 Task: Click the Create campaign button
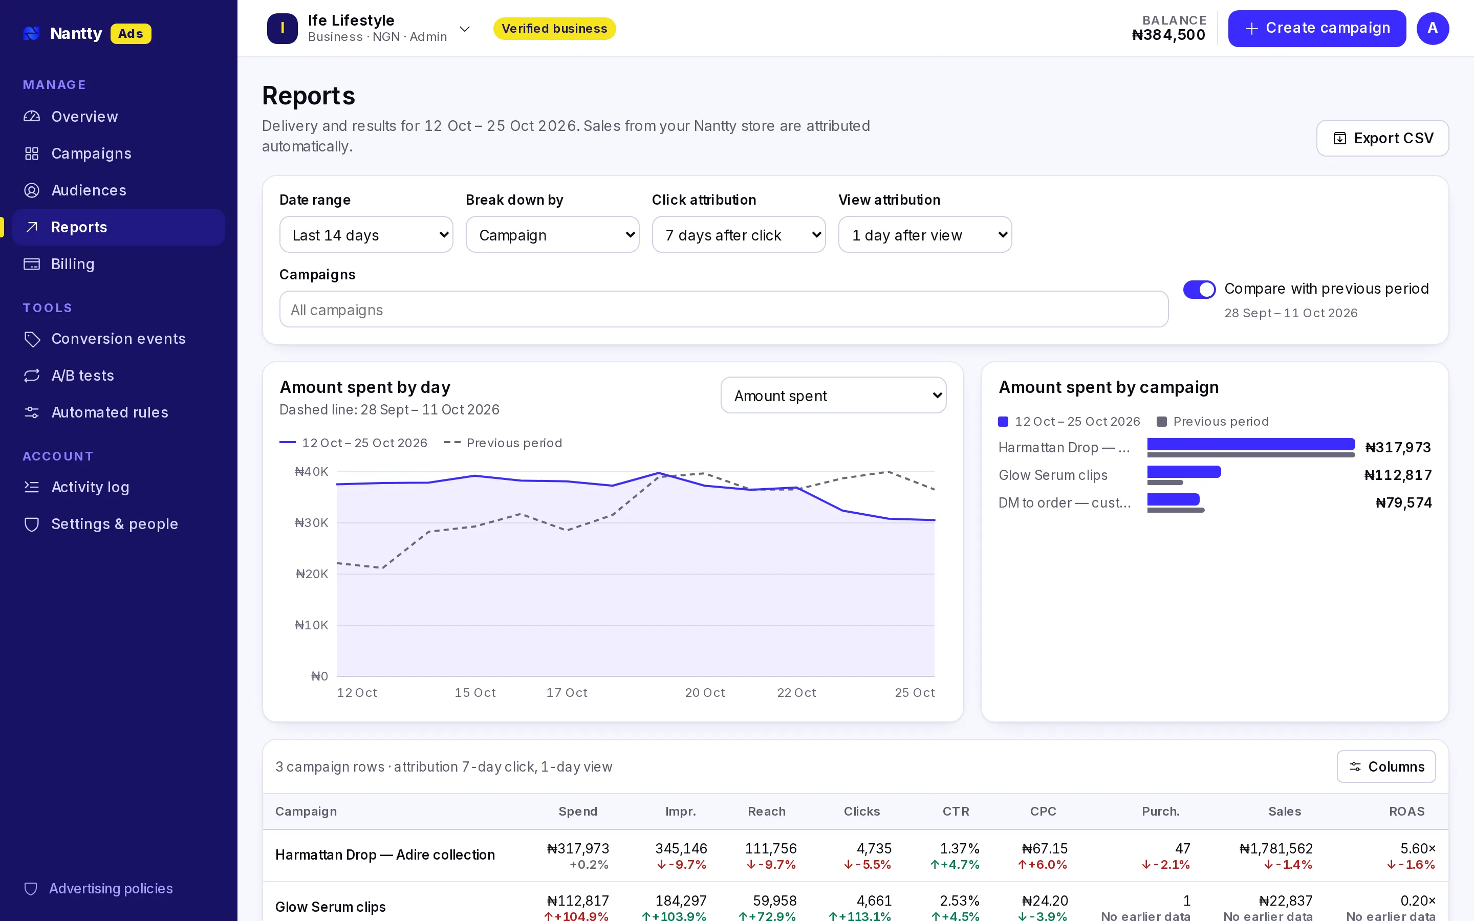(x=1317, y=28)
